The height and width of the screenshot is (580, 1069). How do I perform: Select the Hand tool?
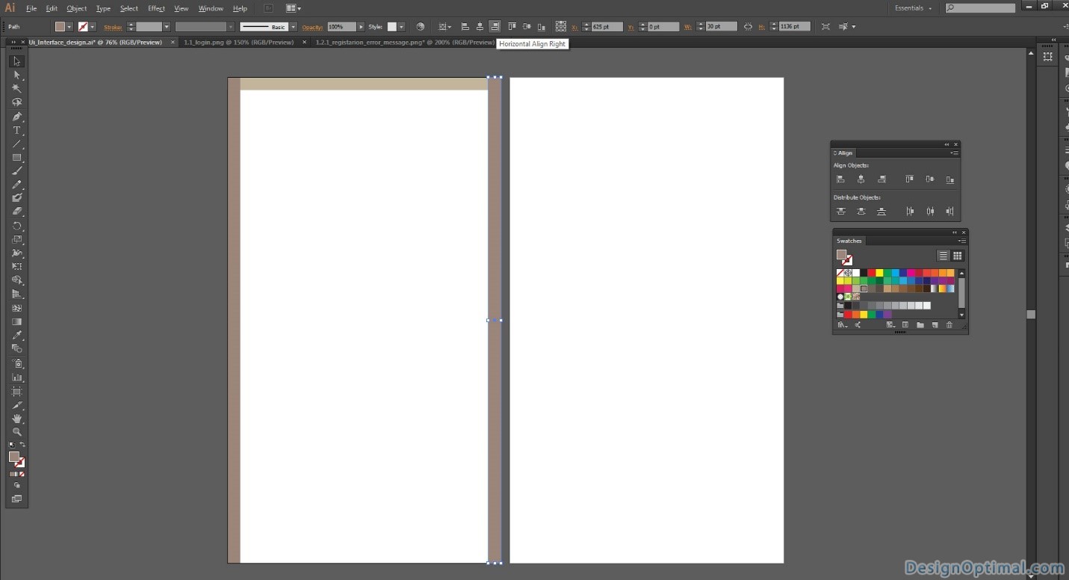(x=16, y=419)
